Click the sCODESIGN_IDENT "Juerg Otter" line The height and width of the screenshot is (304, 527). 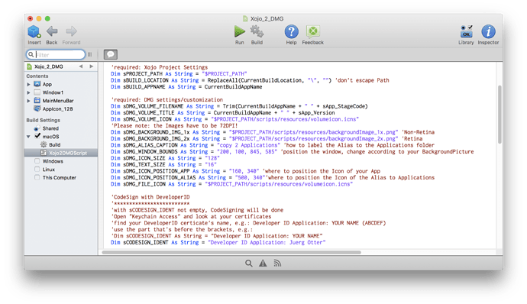[218, 242]
